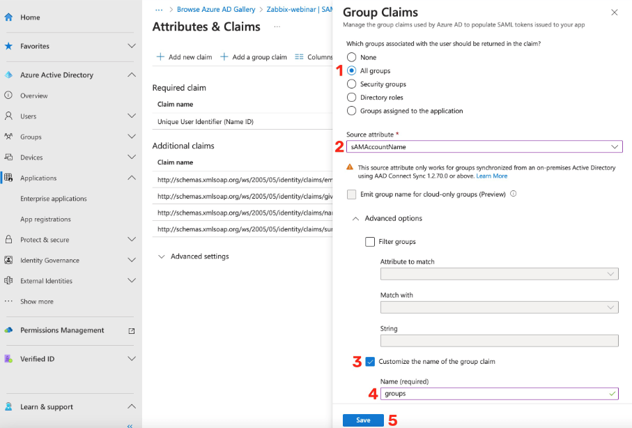Click the Azure Active Directory icon
The height and width of the screenshot is (428, 632).
tap(8, 75)
